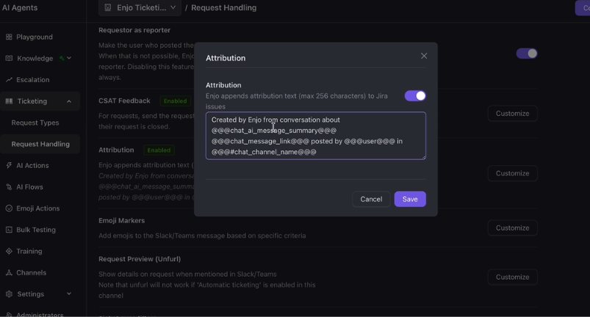Click the Emoji Actions smiley icon
This screenshot has height=317, width=590.
point(9,208)
